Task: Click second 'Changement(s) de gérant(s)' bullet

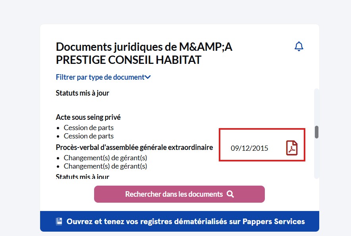Action: tap(105, 166)
